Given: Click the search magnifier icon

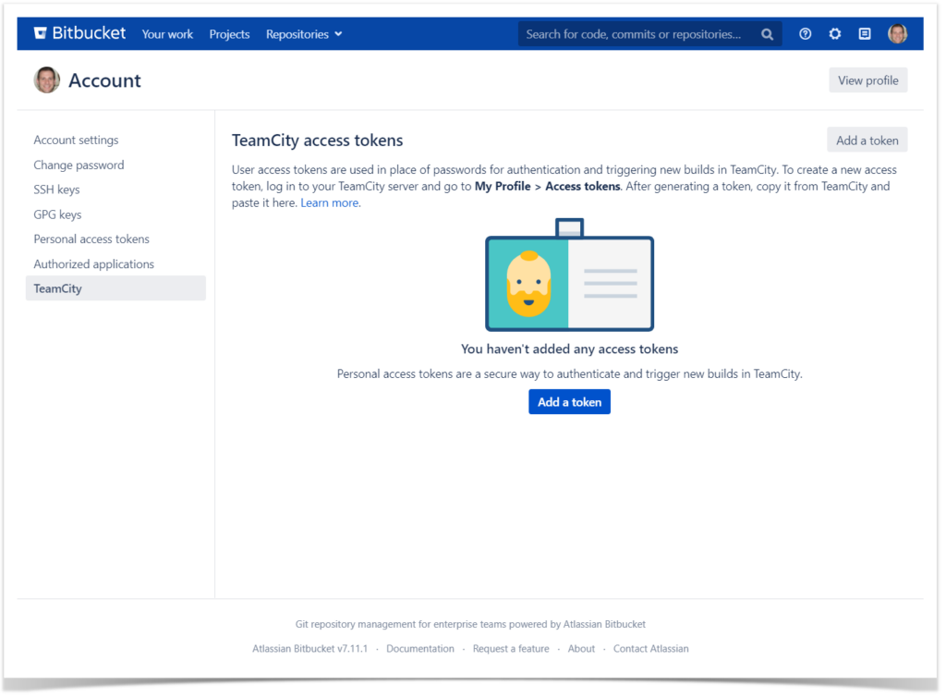Looking at the screenshot, I should (x=767, y=33).
